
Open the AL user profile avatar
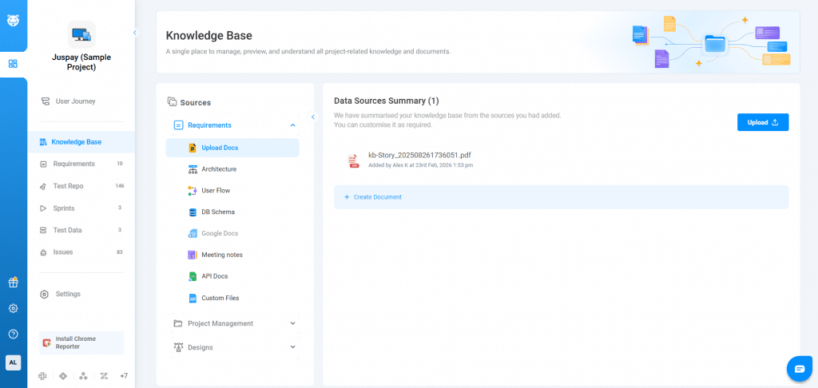pyautogui.click(x=13, y=362)
